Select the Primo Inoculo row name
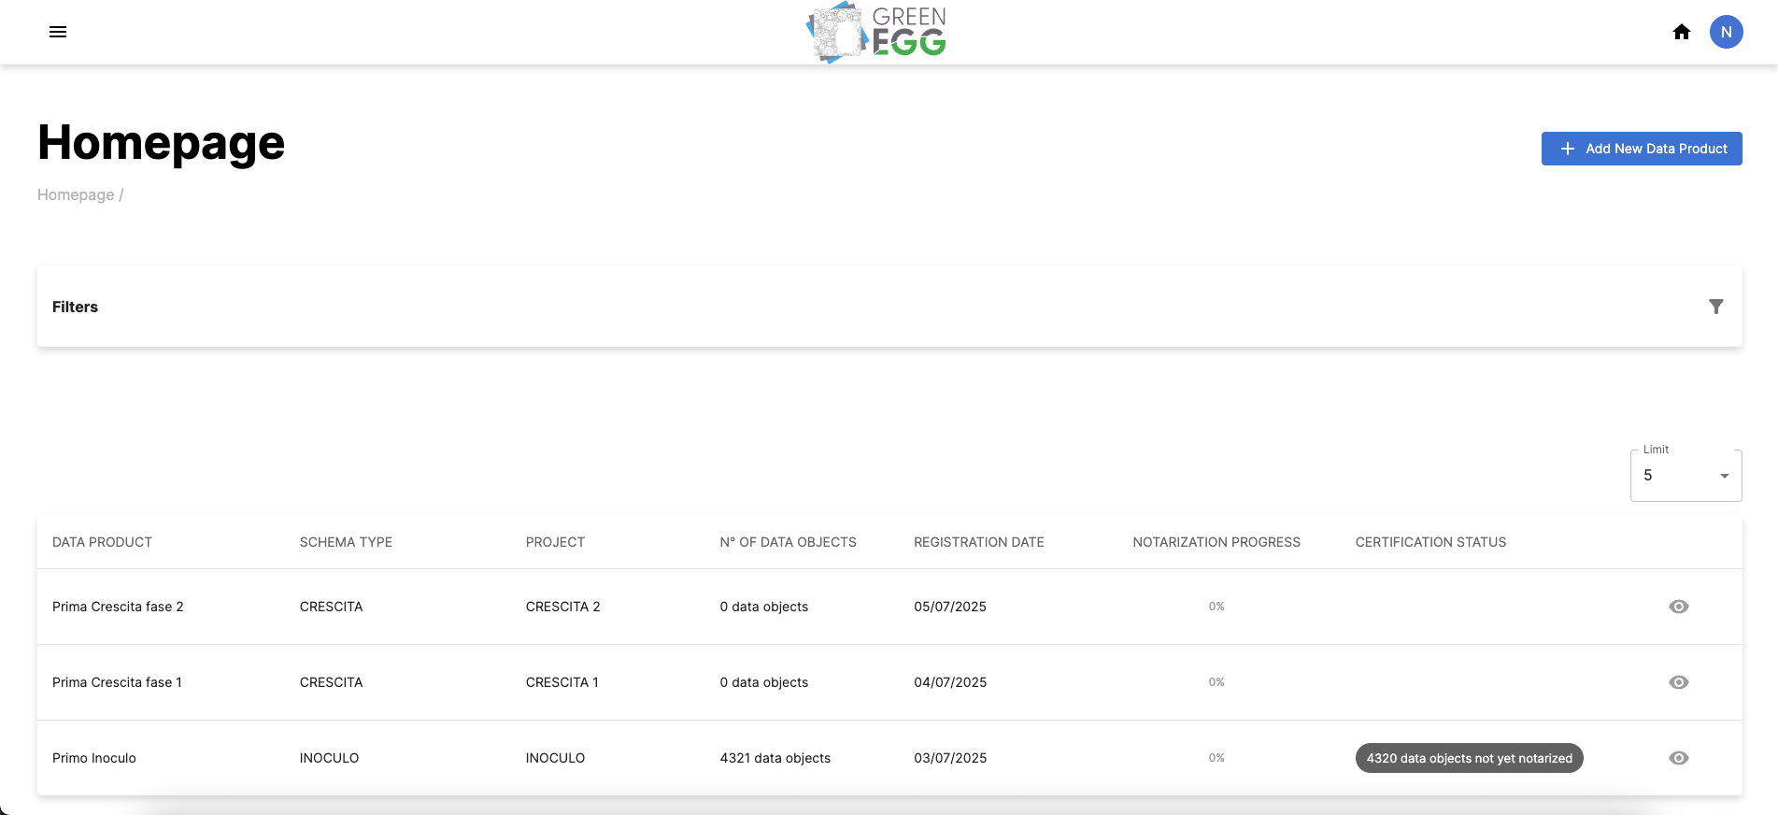Viewport: 1778px width, 815px height. tap(94, 758)
